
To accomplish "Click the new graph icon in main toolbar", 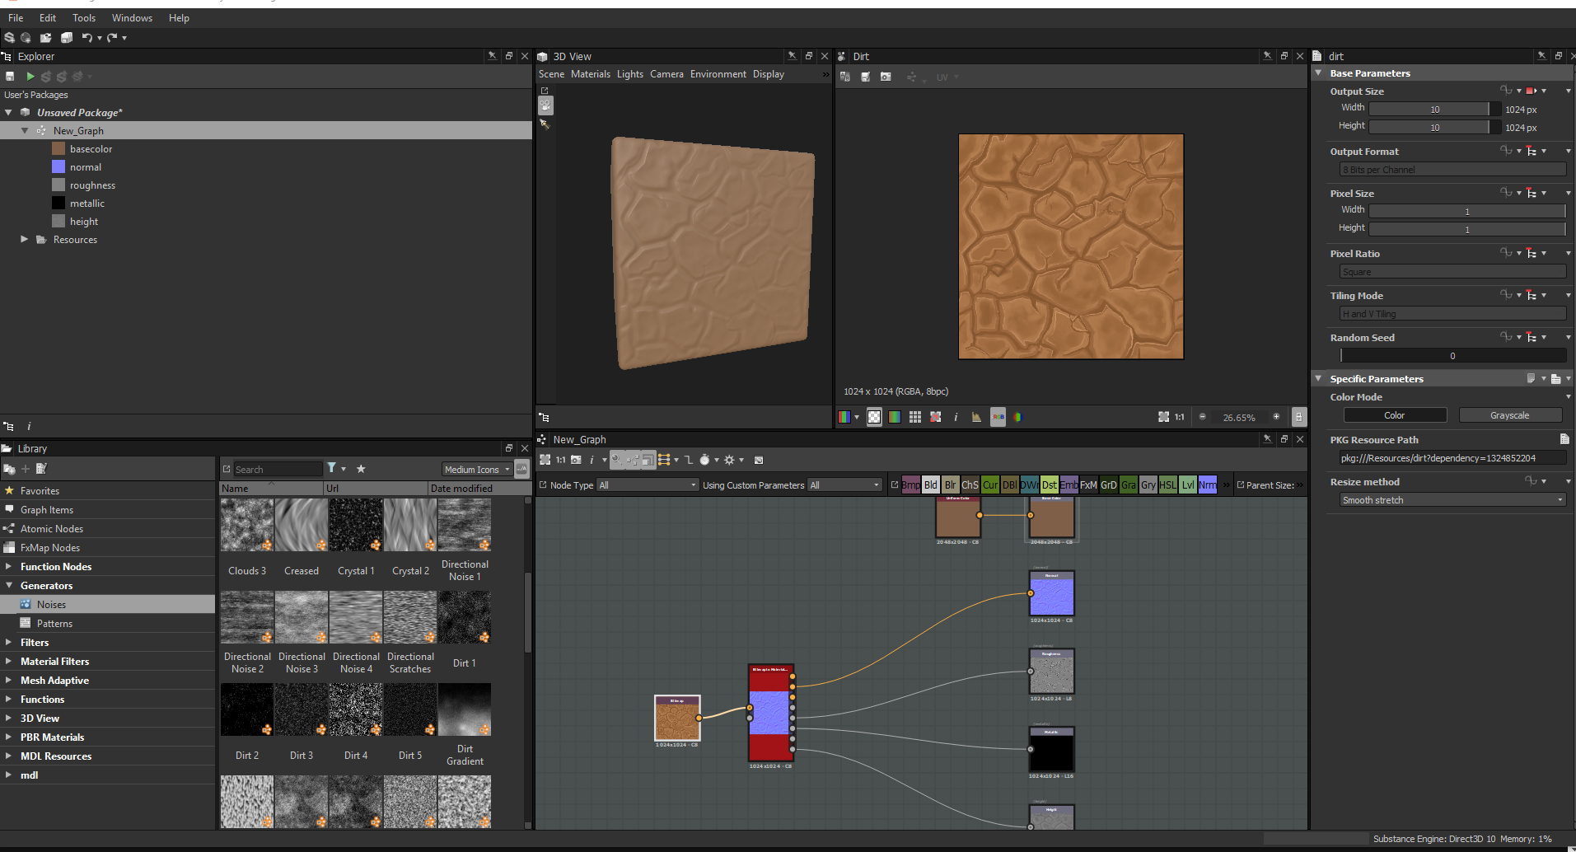I will coord(26,38).
